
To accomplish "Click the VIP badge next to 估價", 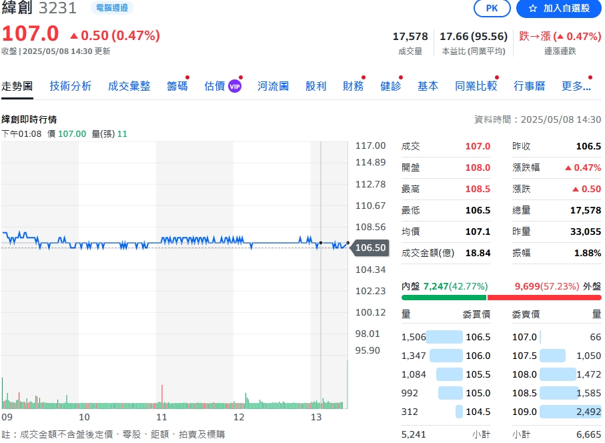I will 234,86.
